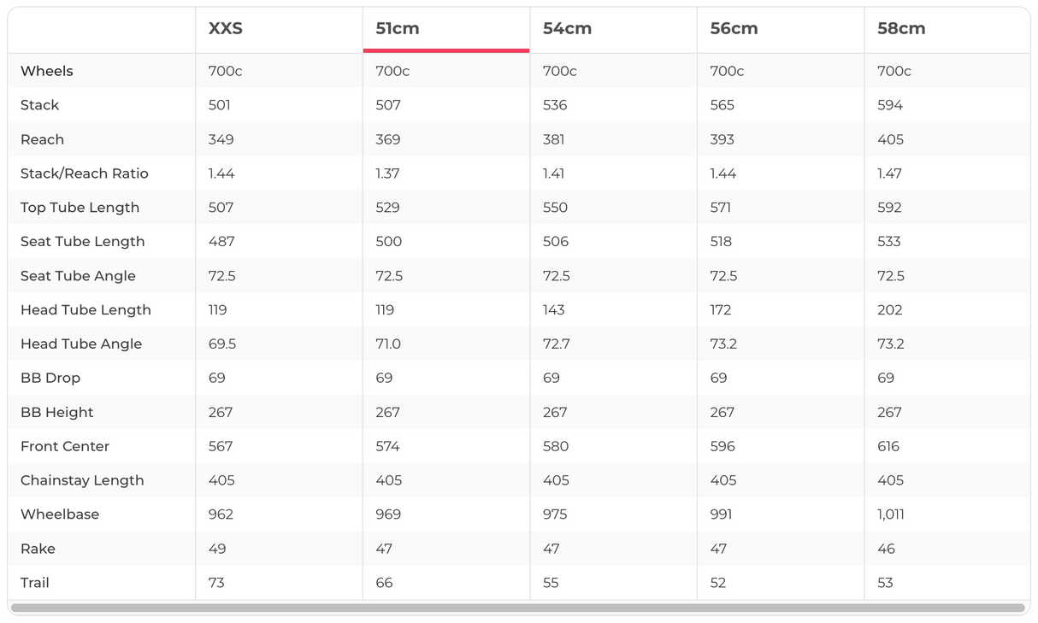Click the XXS Head Tube Angle value 69.5
Screen dimensions: 1038x623
tap(222, 344)
